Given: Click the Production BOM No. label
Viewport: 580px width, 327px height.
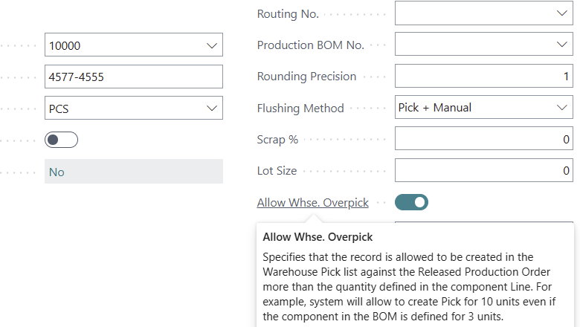Looking at the screenshot, I should point(310,45).
